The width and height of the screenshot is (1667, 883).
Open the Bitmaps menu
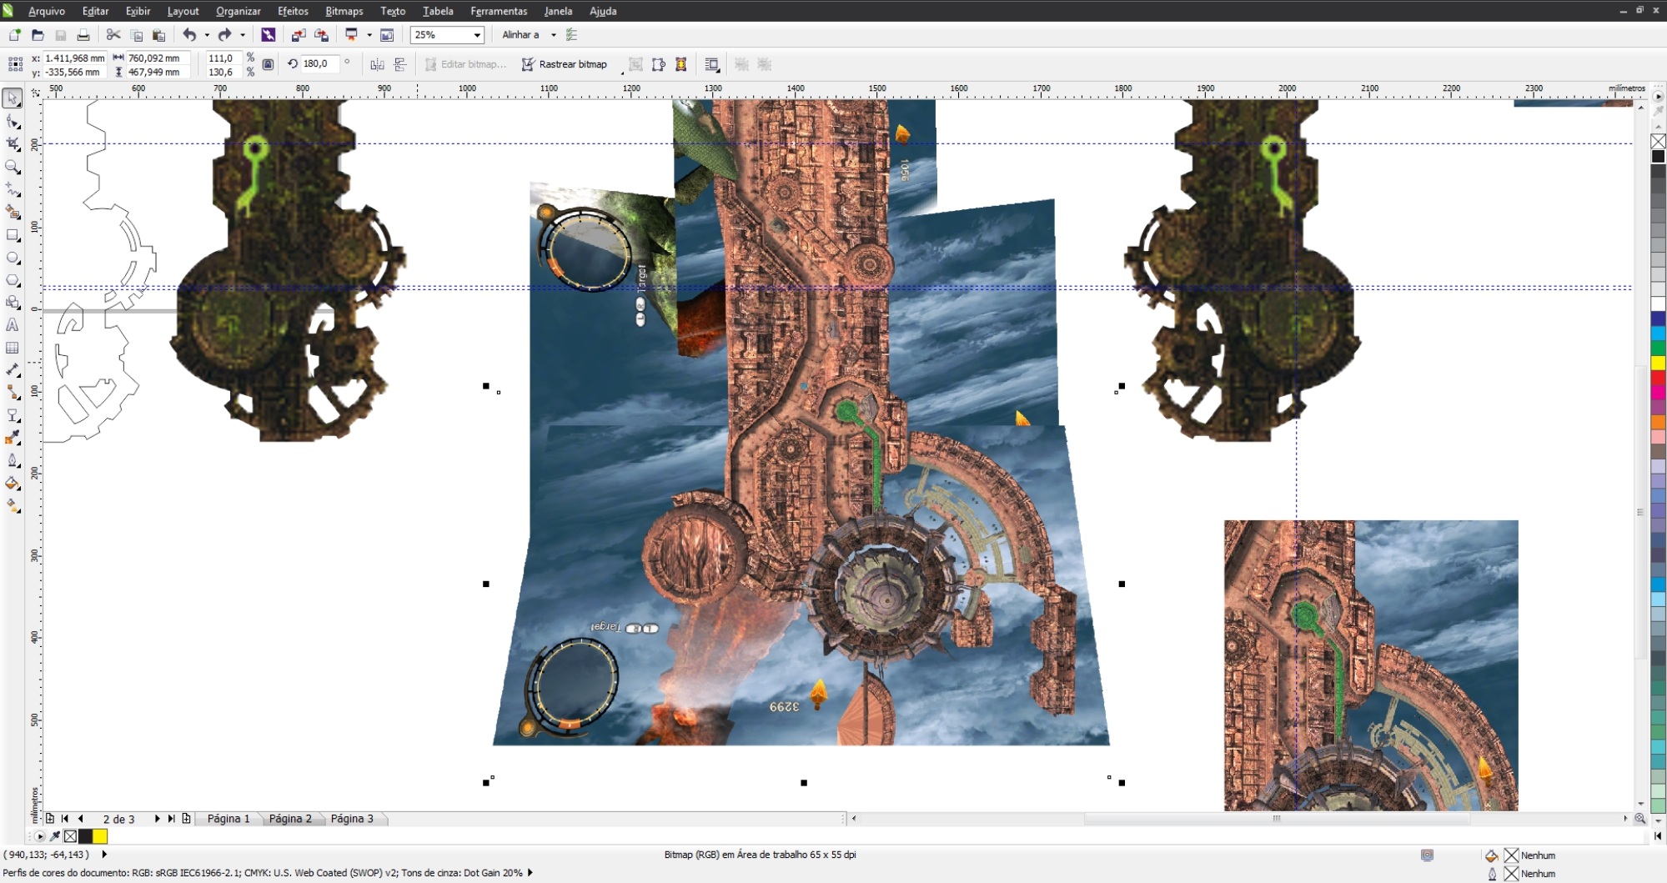pyautogui.click(x=344, y=11)
